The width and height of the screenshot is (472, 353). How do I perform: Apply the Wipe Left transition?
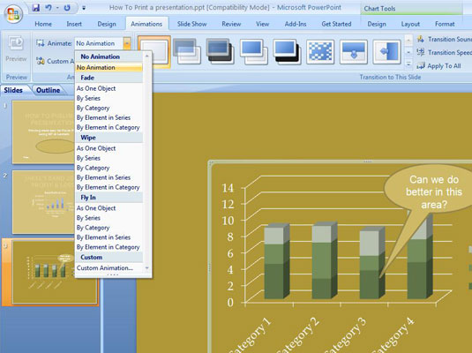tap(386, 52)
